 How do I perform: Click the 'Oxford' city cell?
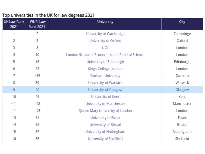(182, 41)
